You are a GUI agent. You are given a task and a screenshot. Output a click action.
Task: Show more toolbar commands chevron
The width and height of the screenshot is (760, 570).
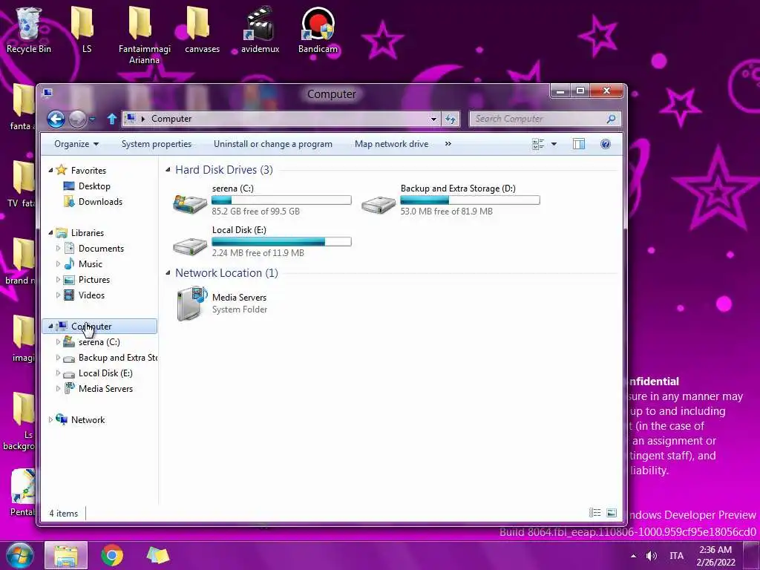(448, 144)
